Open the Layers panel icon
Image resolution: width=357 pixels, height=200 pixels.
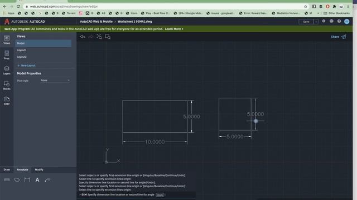coord(7,70)
